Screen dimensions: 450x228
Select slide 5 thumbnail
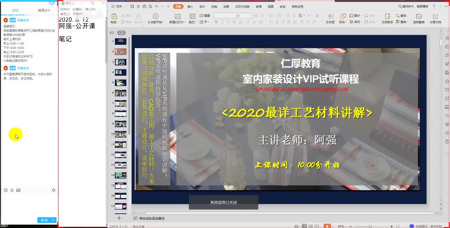click(121, 83)
